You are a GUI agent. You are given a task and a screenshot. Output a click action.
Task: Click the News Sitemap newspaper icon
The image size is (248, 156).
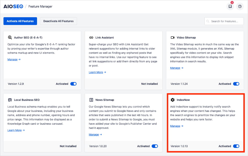[91, 100]
